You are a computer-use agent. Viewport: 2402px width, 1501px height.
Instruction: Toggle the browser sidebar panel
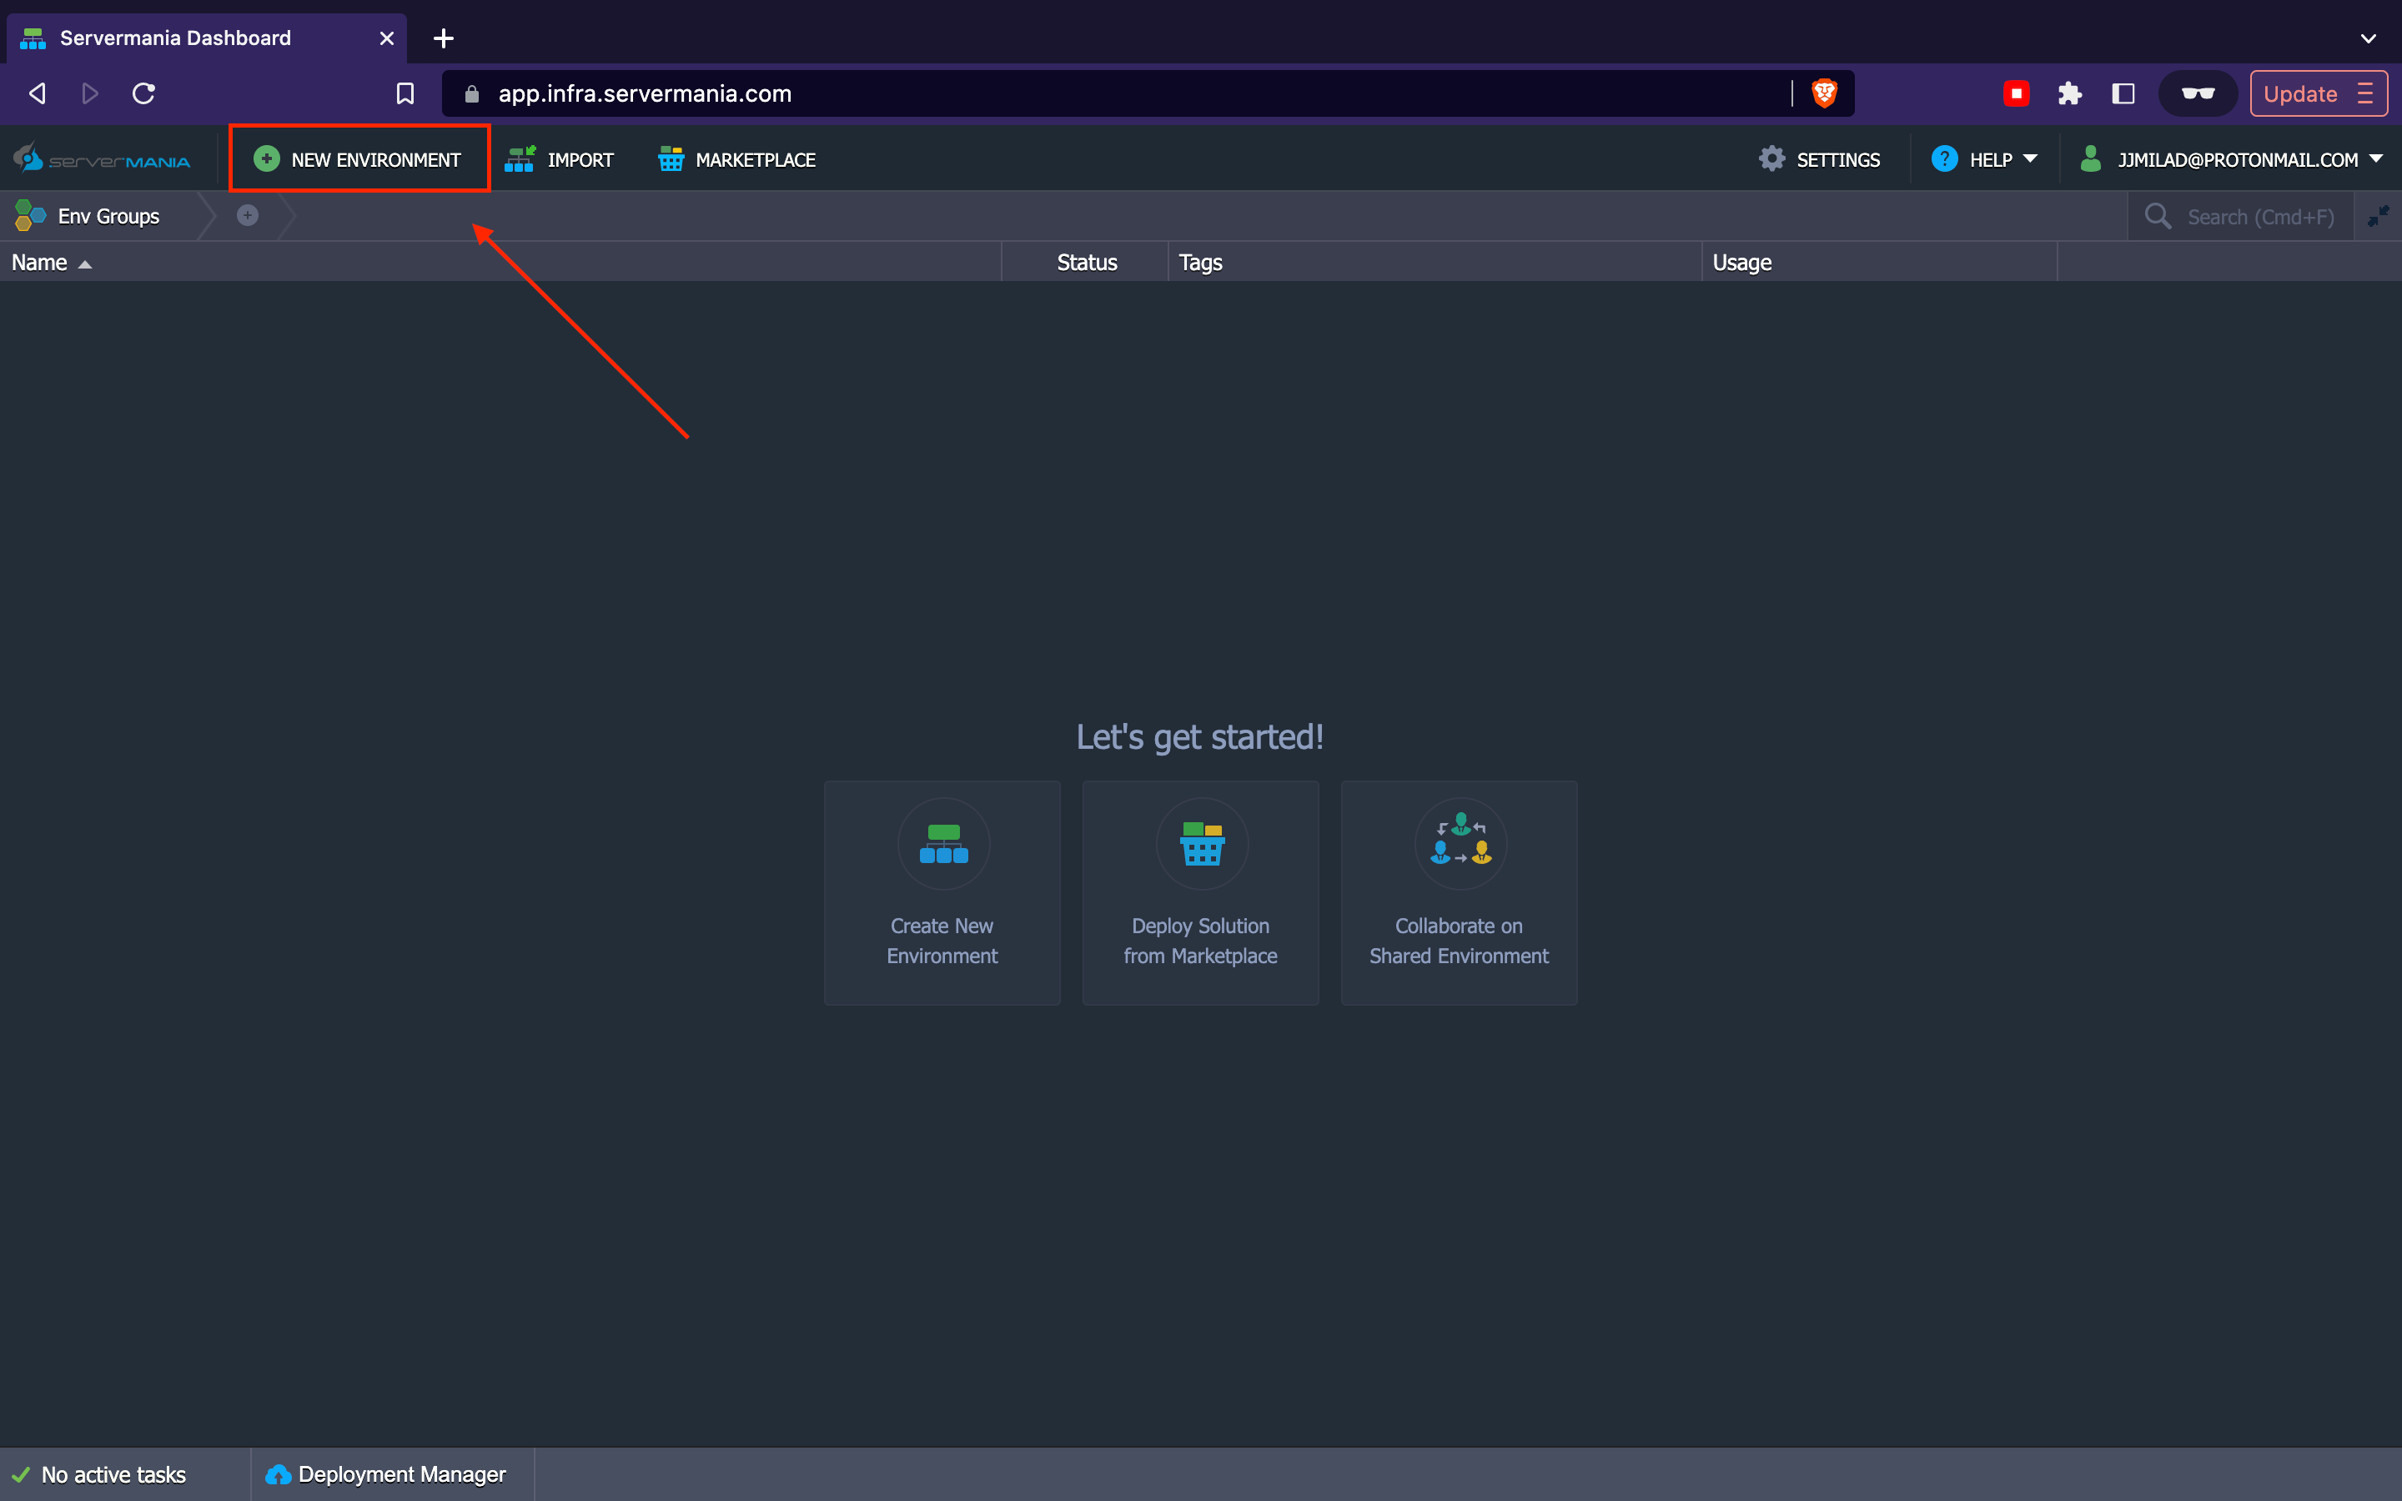click(x=2123, y=93)
